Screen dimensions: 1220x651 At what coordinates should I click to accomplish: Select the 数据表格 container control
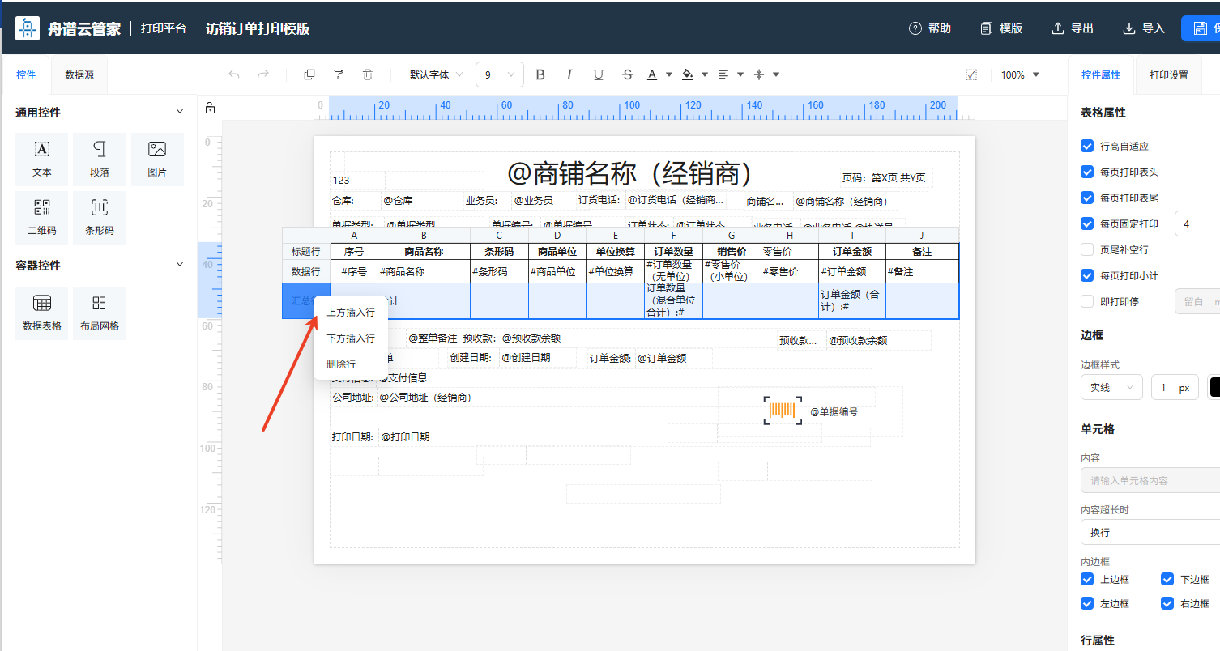click(x=42, y=313)
